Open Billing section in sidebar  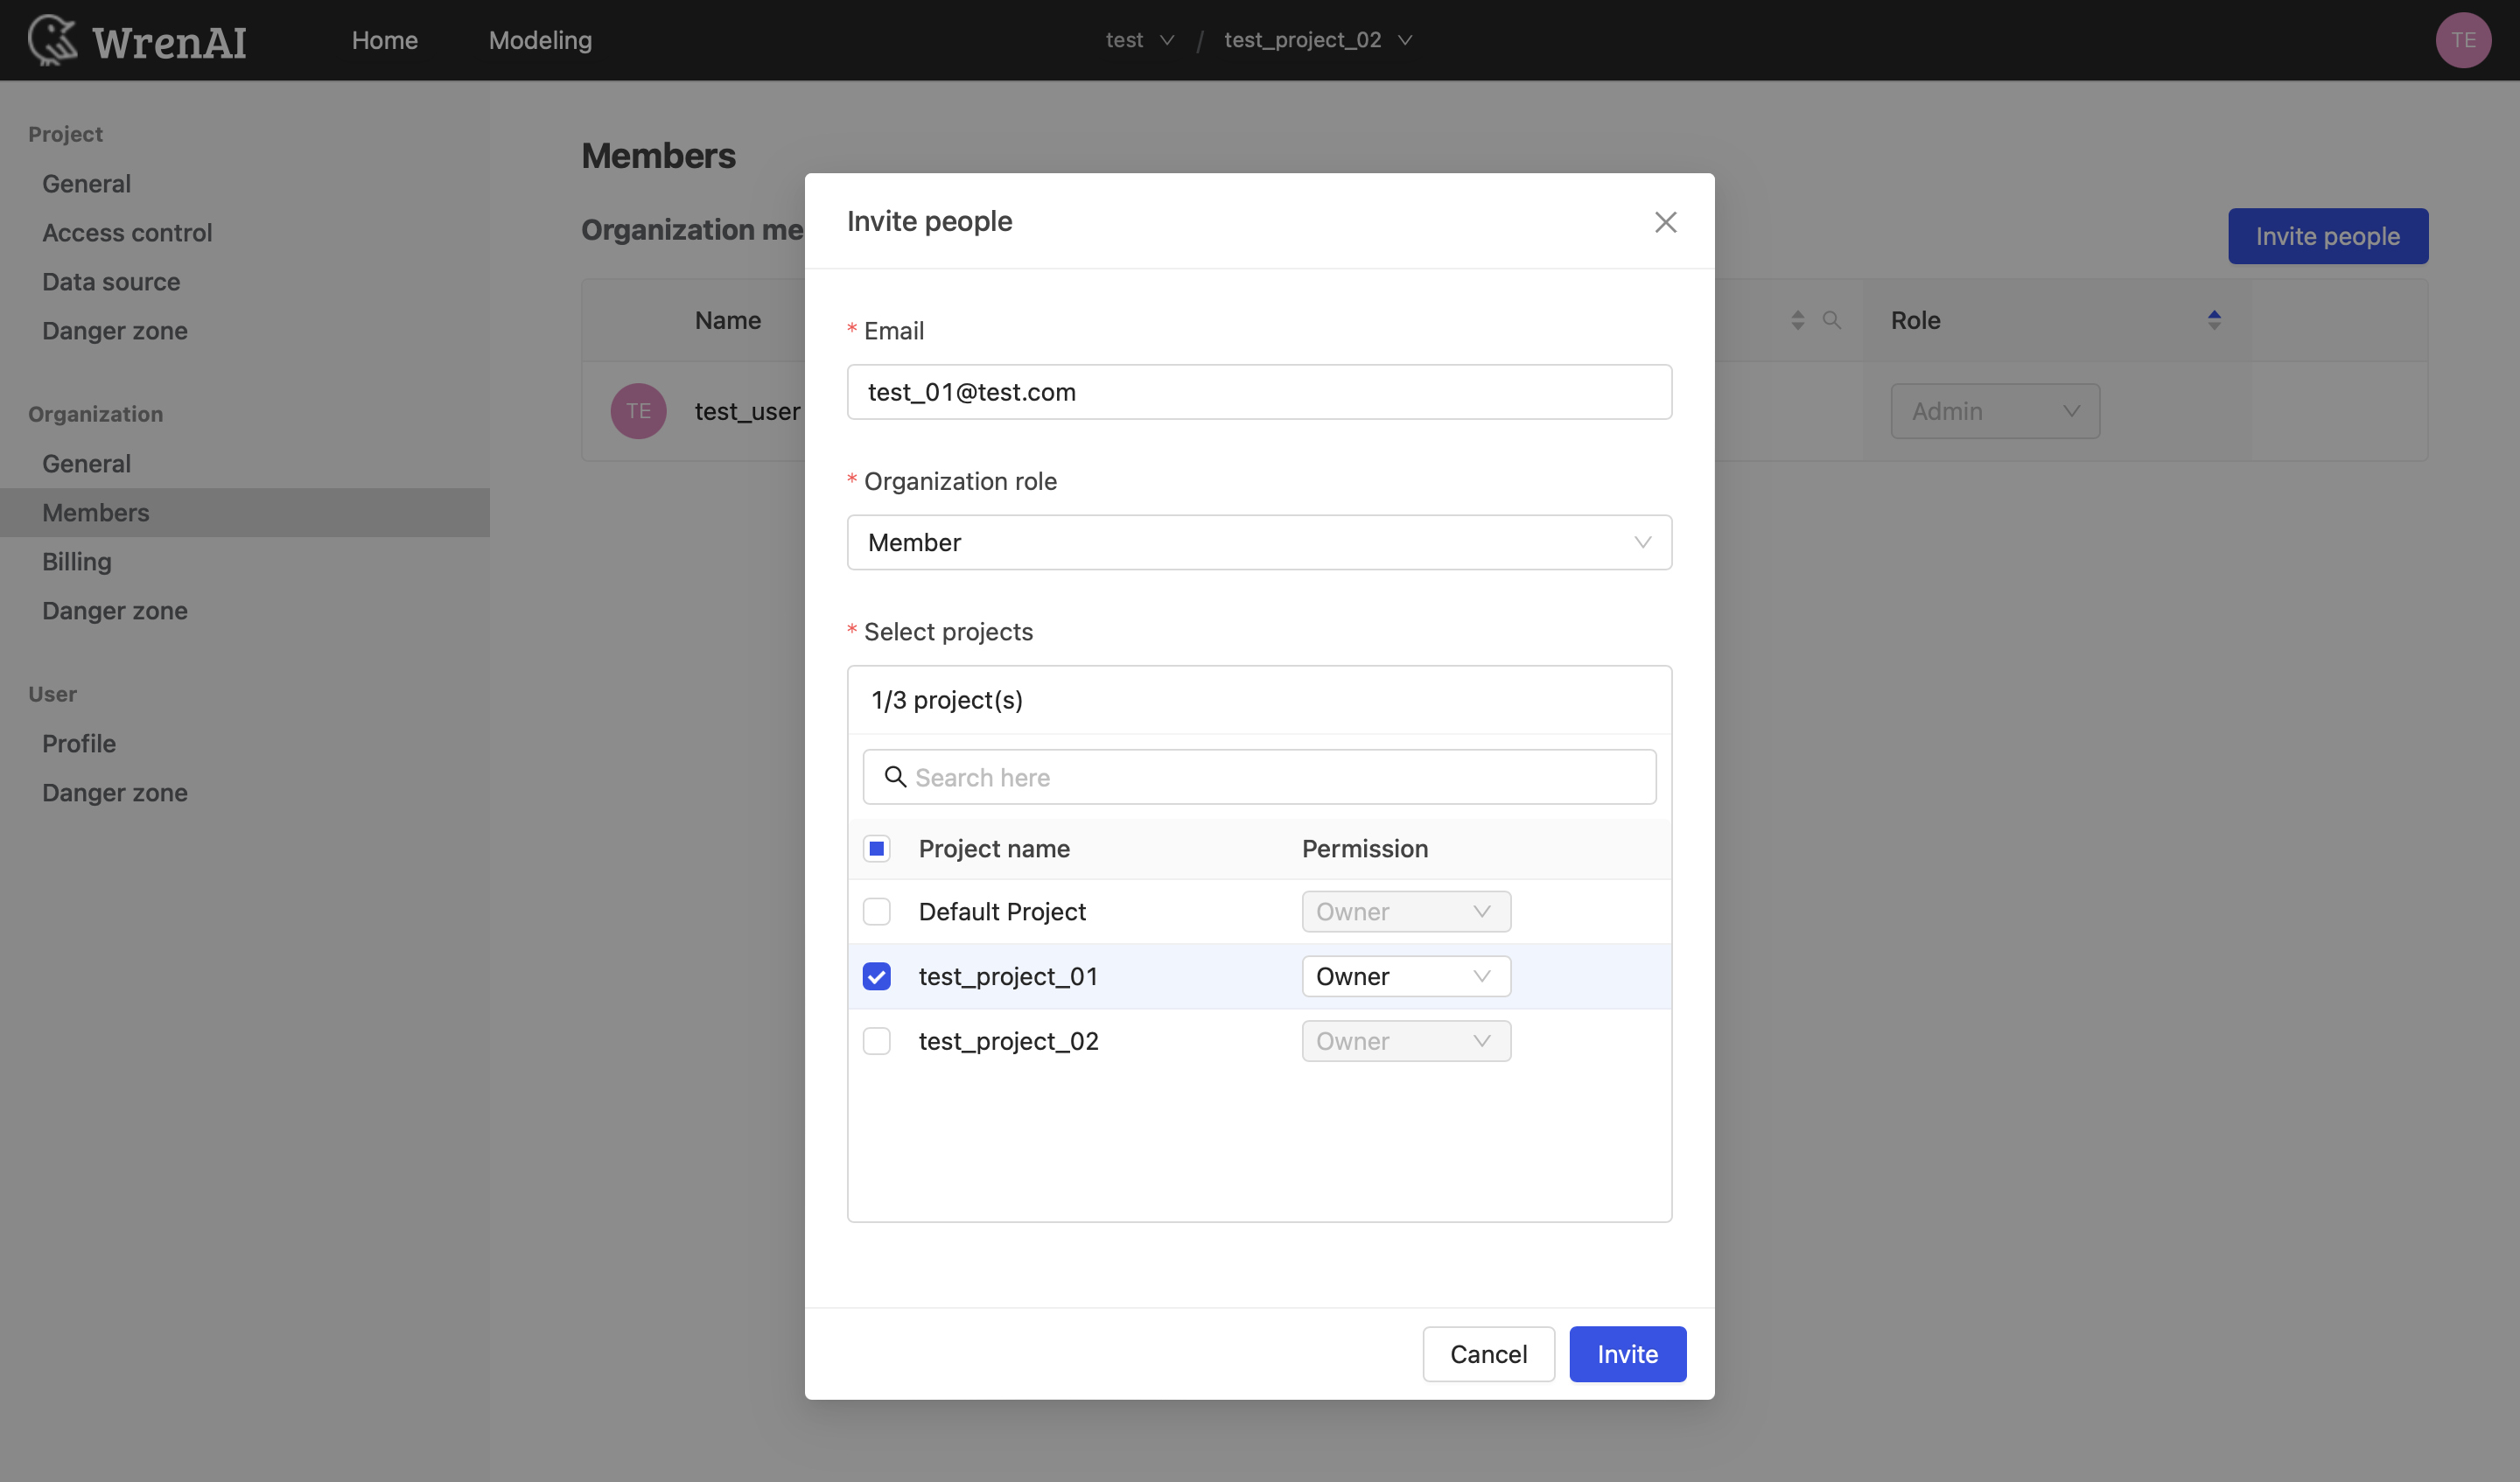pos(76,559)
